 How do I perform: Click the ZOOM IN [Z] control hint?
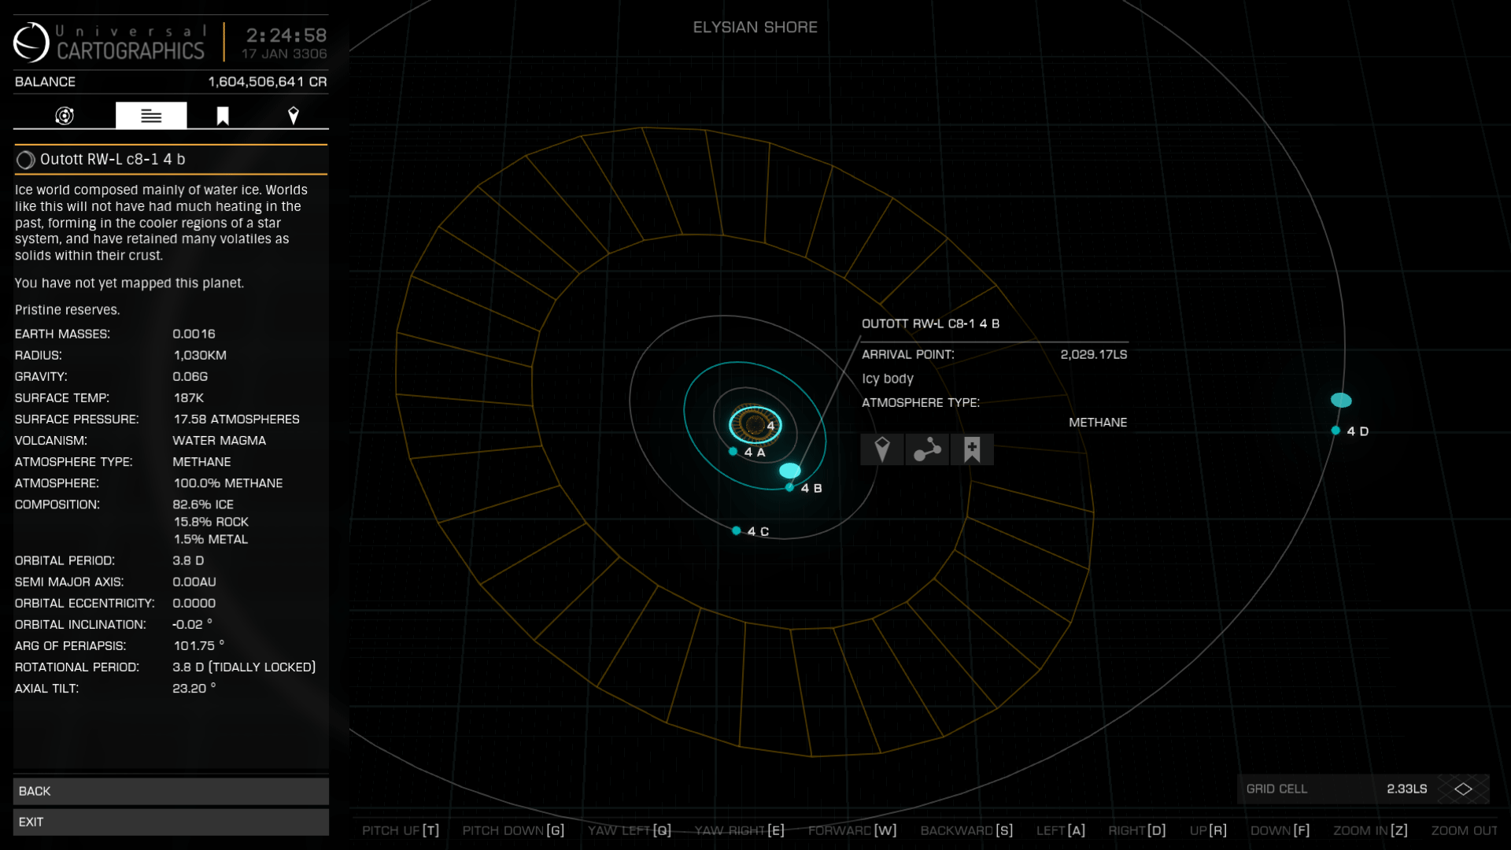[x=1370, y=830]
